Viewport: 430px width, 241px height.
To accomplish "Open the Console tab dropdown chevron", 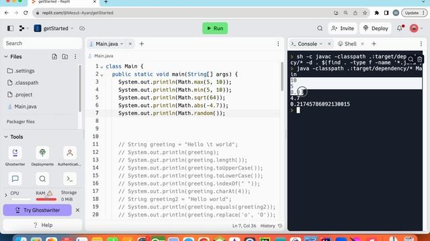I will [x=321, y=44].
